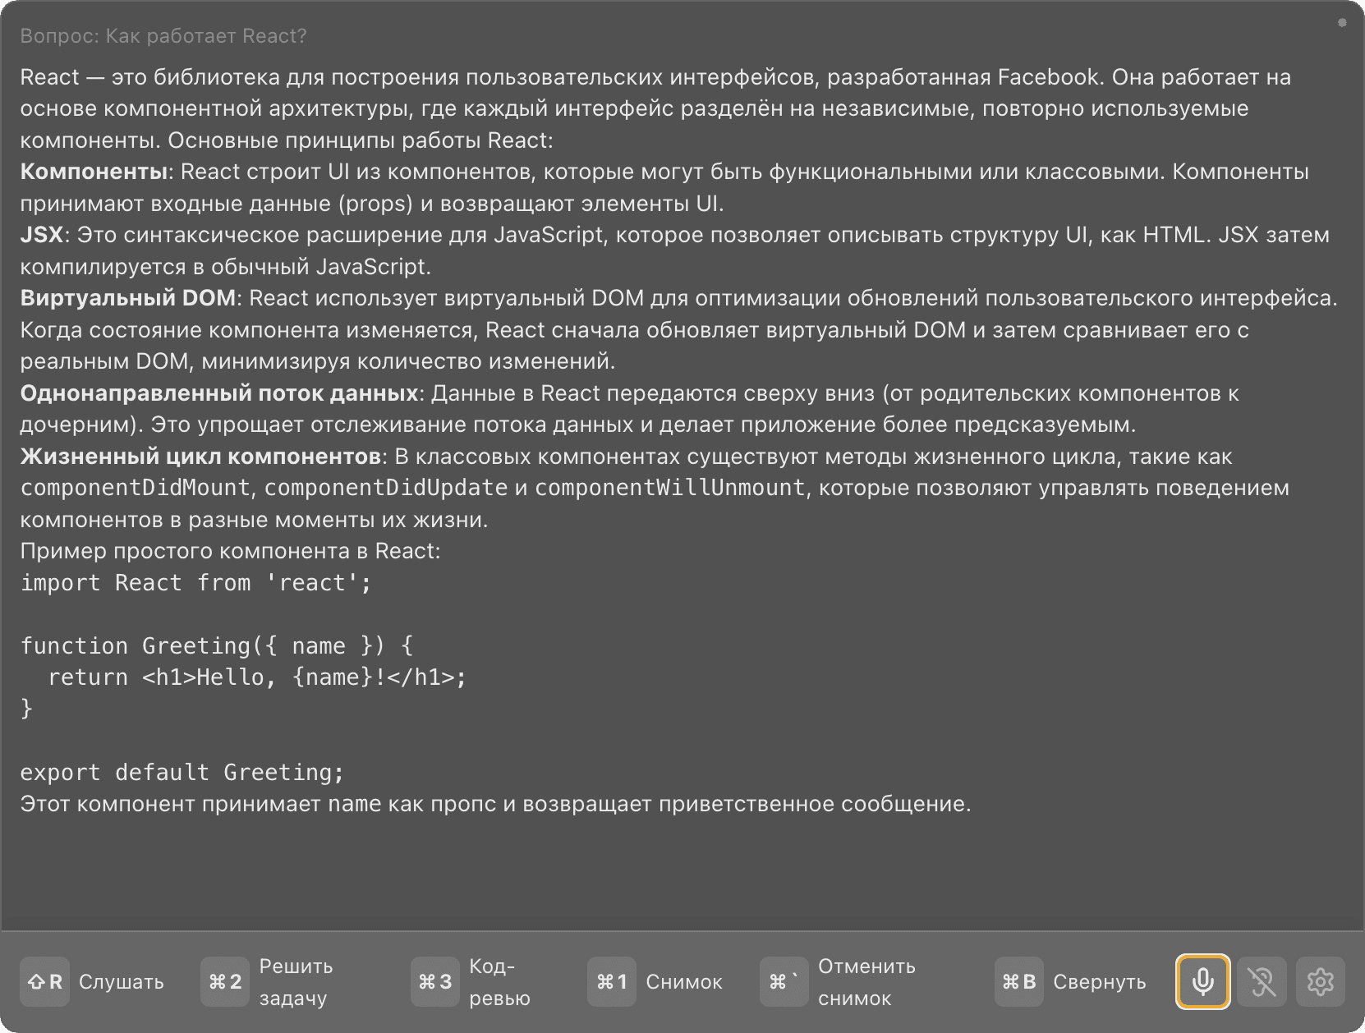The width and height of the screenshot is (1365, 1033).
Task: Select the Решить задачу label
Action: pos(296,982)
